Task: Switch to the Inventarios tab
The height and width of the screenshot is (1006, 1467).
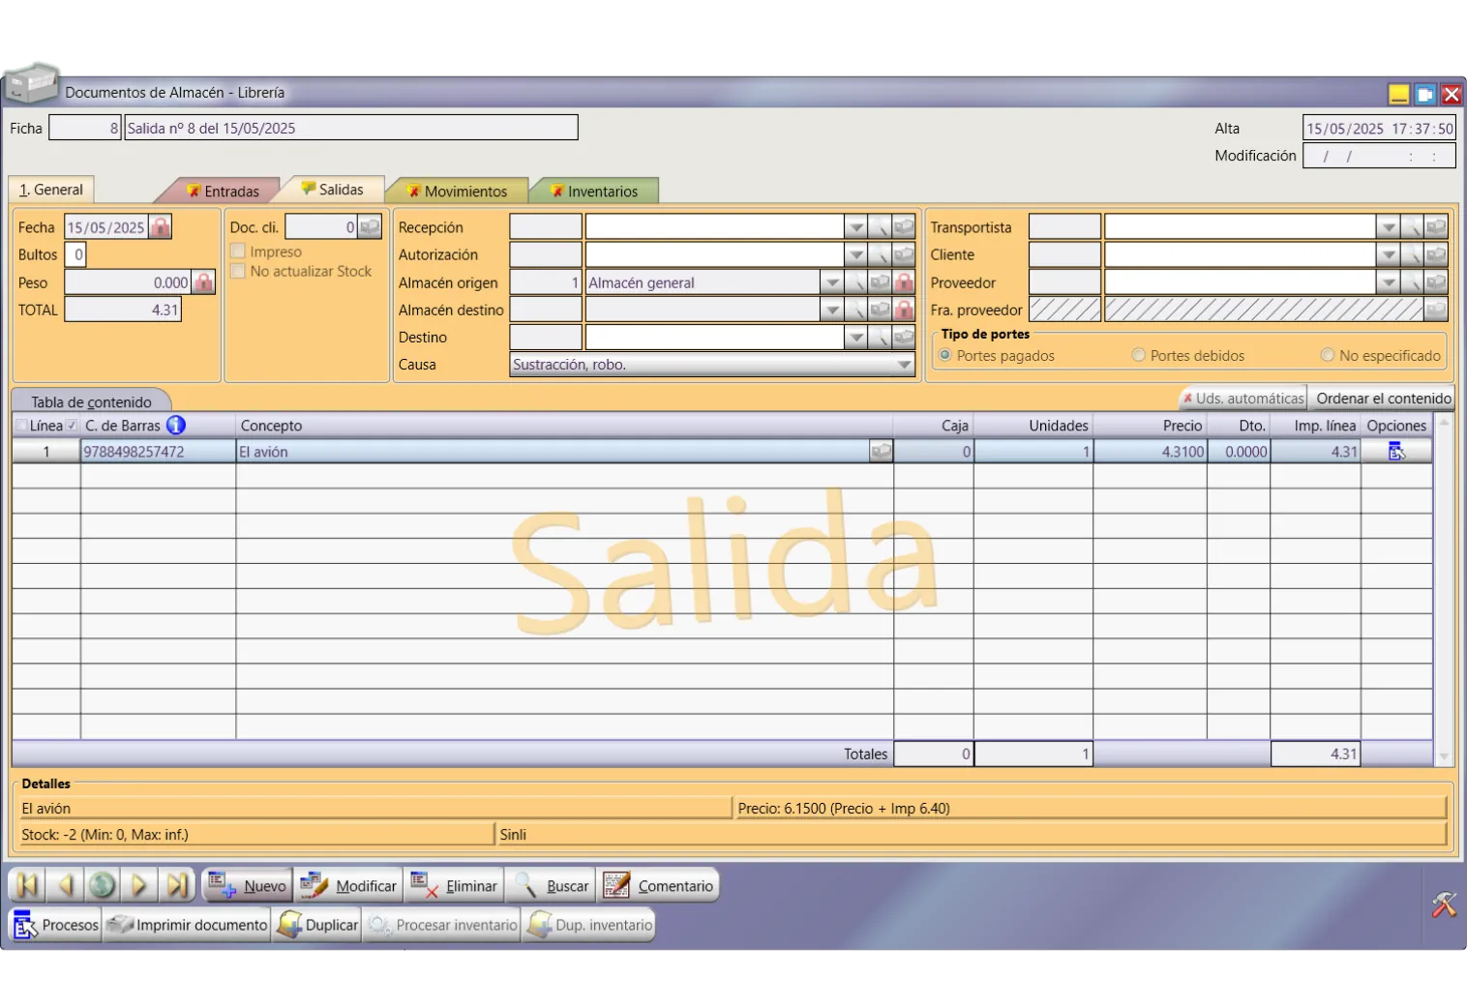Action: 594,192
